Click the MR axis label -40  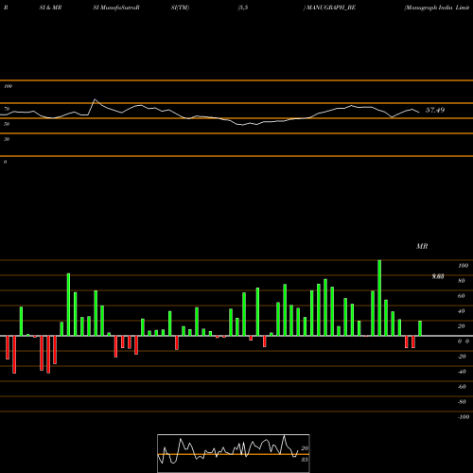point(462,372)
